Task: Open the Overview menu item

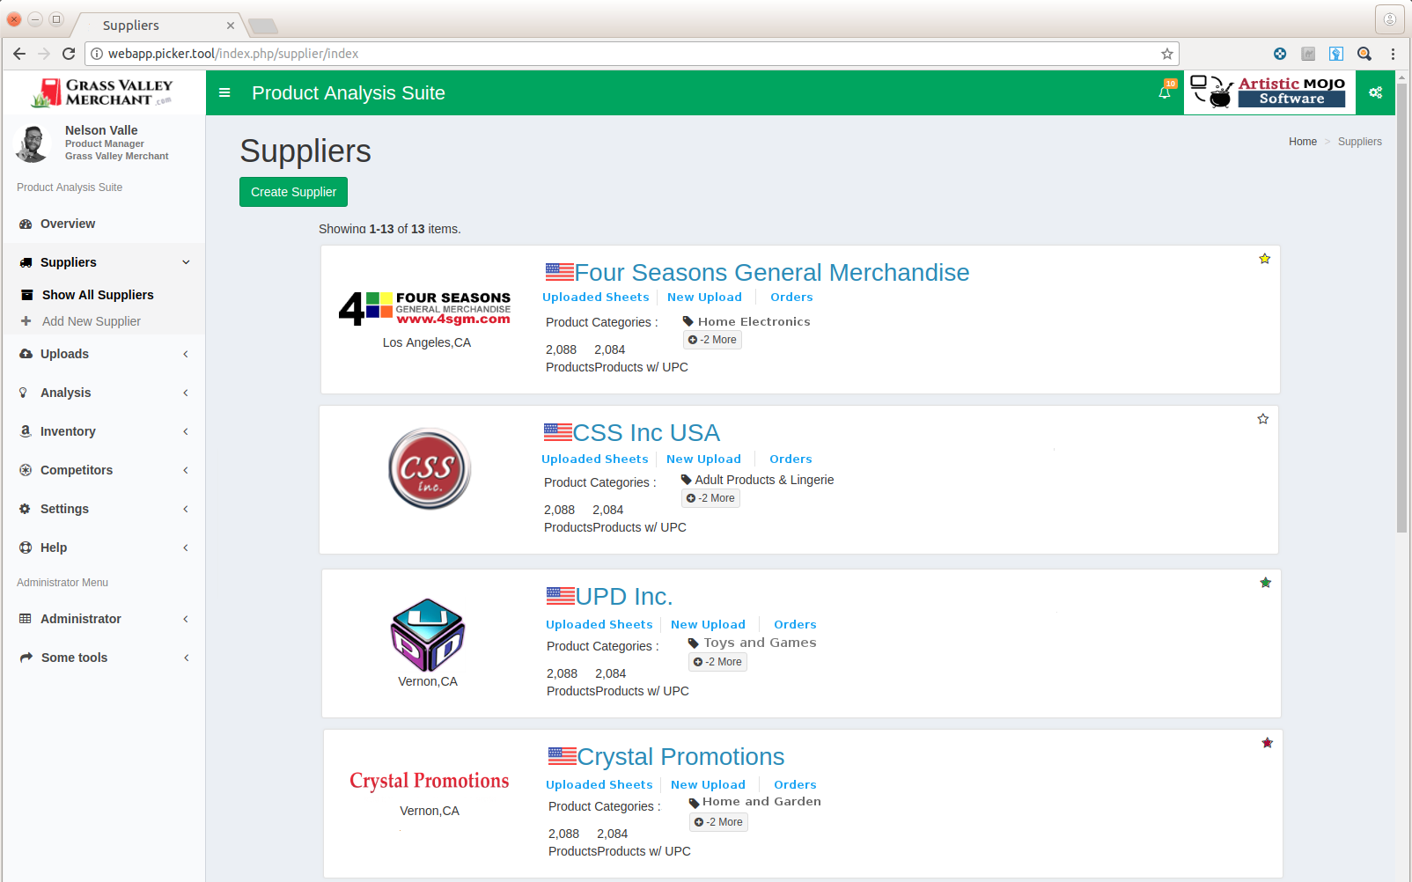Action: (x=103, y=224)
